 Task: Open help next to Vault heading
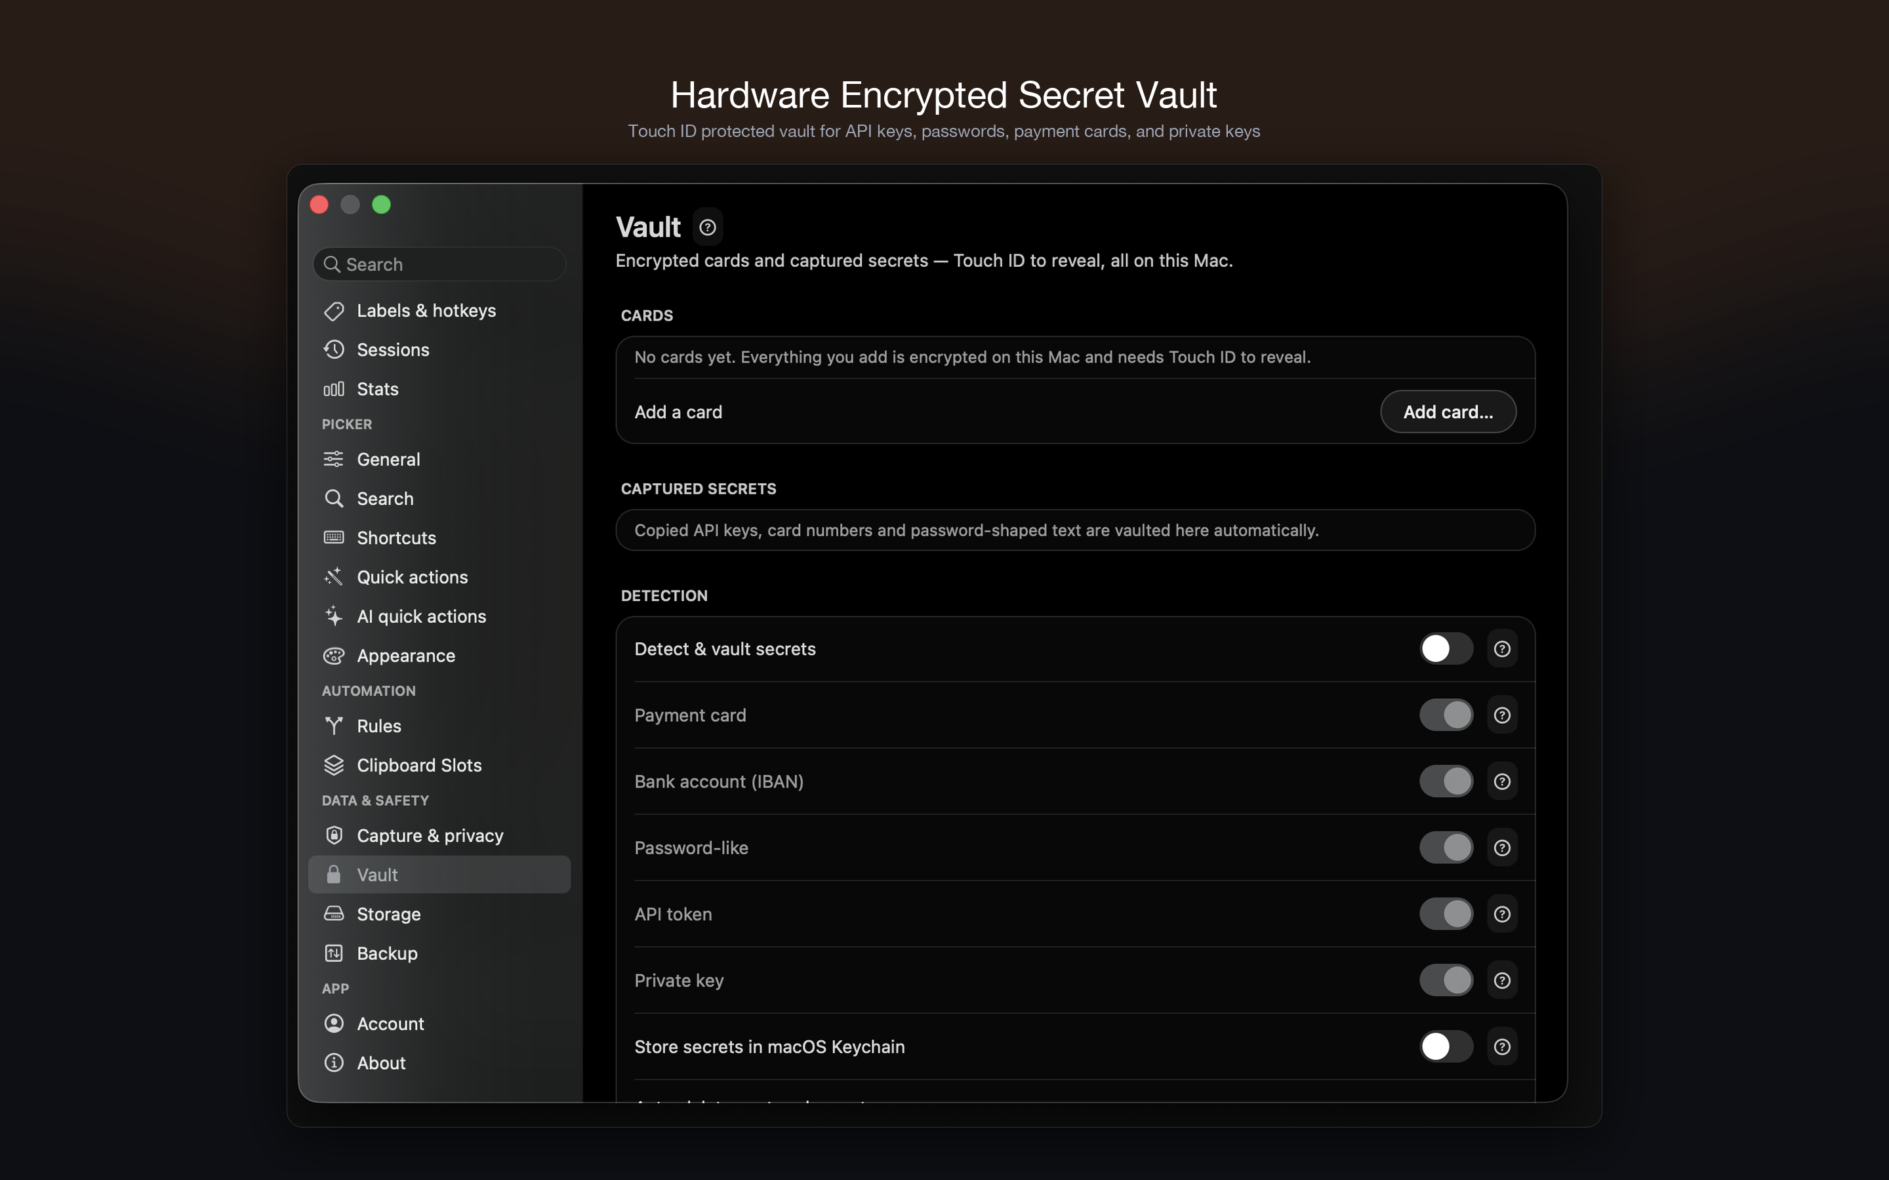point(707,227)
